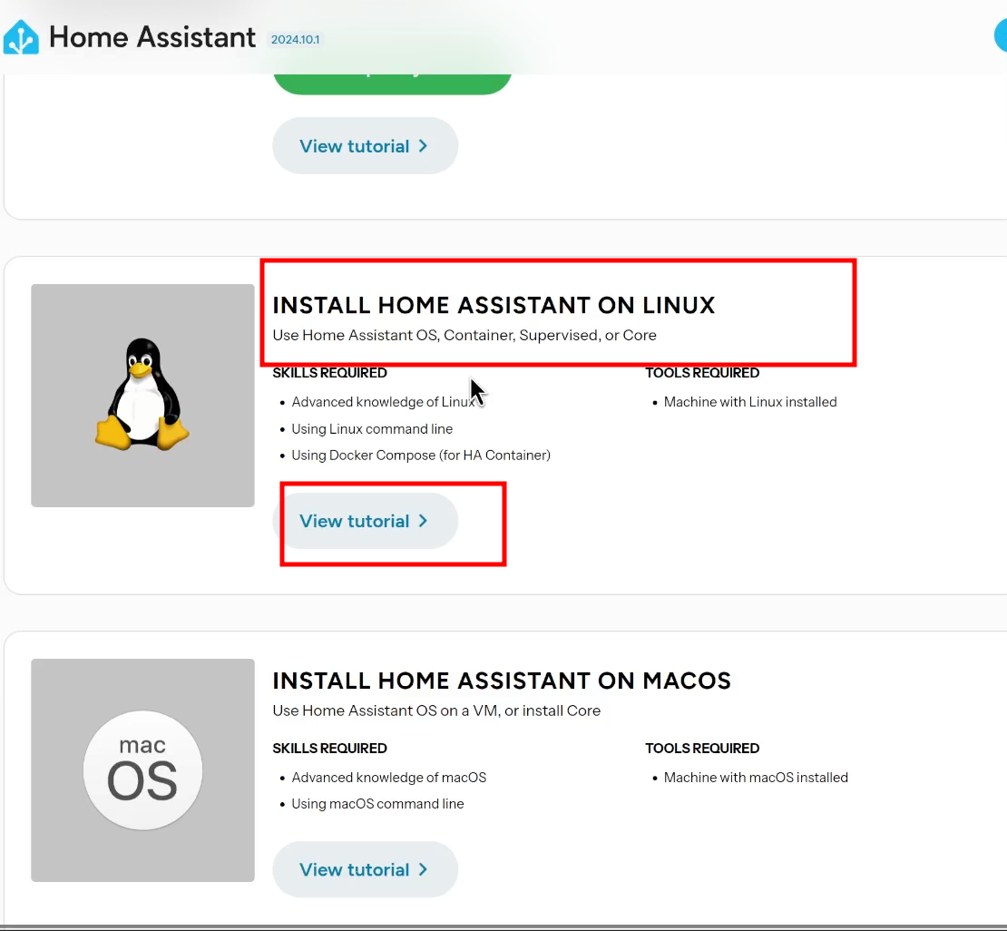
Task: Open View tutorial under Install on macOS
Action: click(x=365, y=869)
